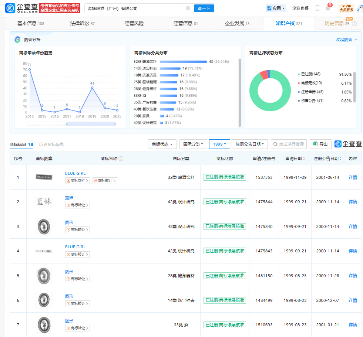Open 商标状态 filter dropdown
The height and width of the screenshot is (337, 363).
(x=162, y=144)
